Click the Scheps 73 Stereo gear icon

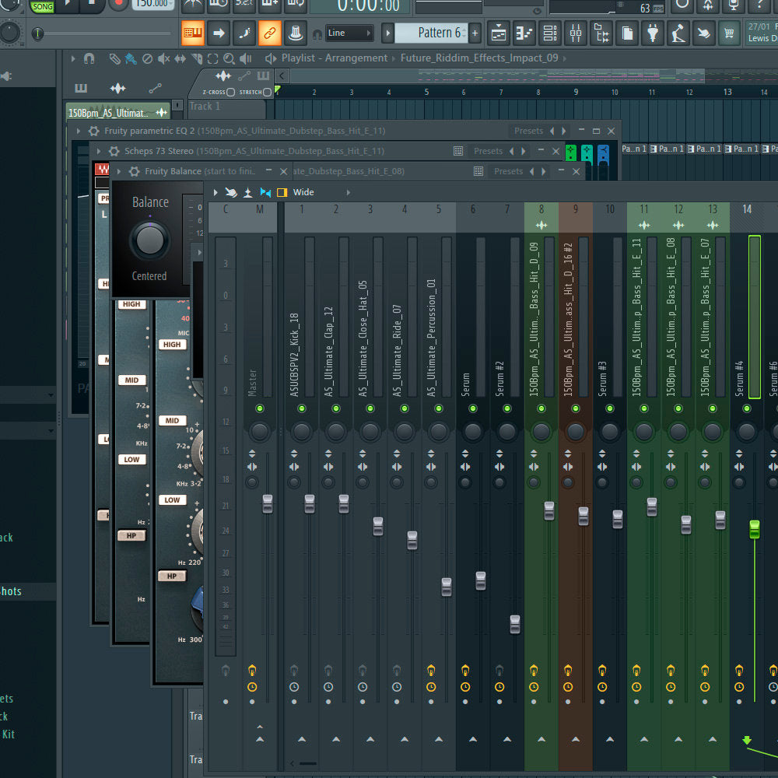(114, 151)
